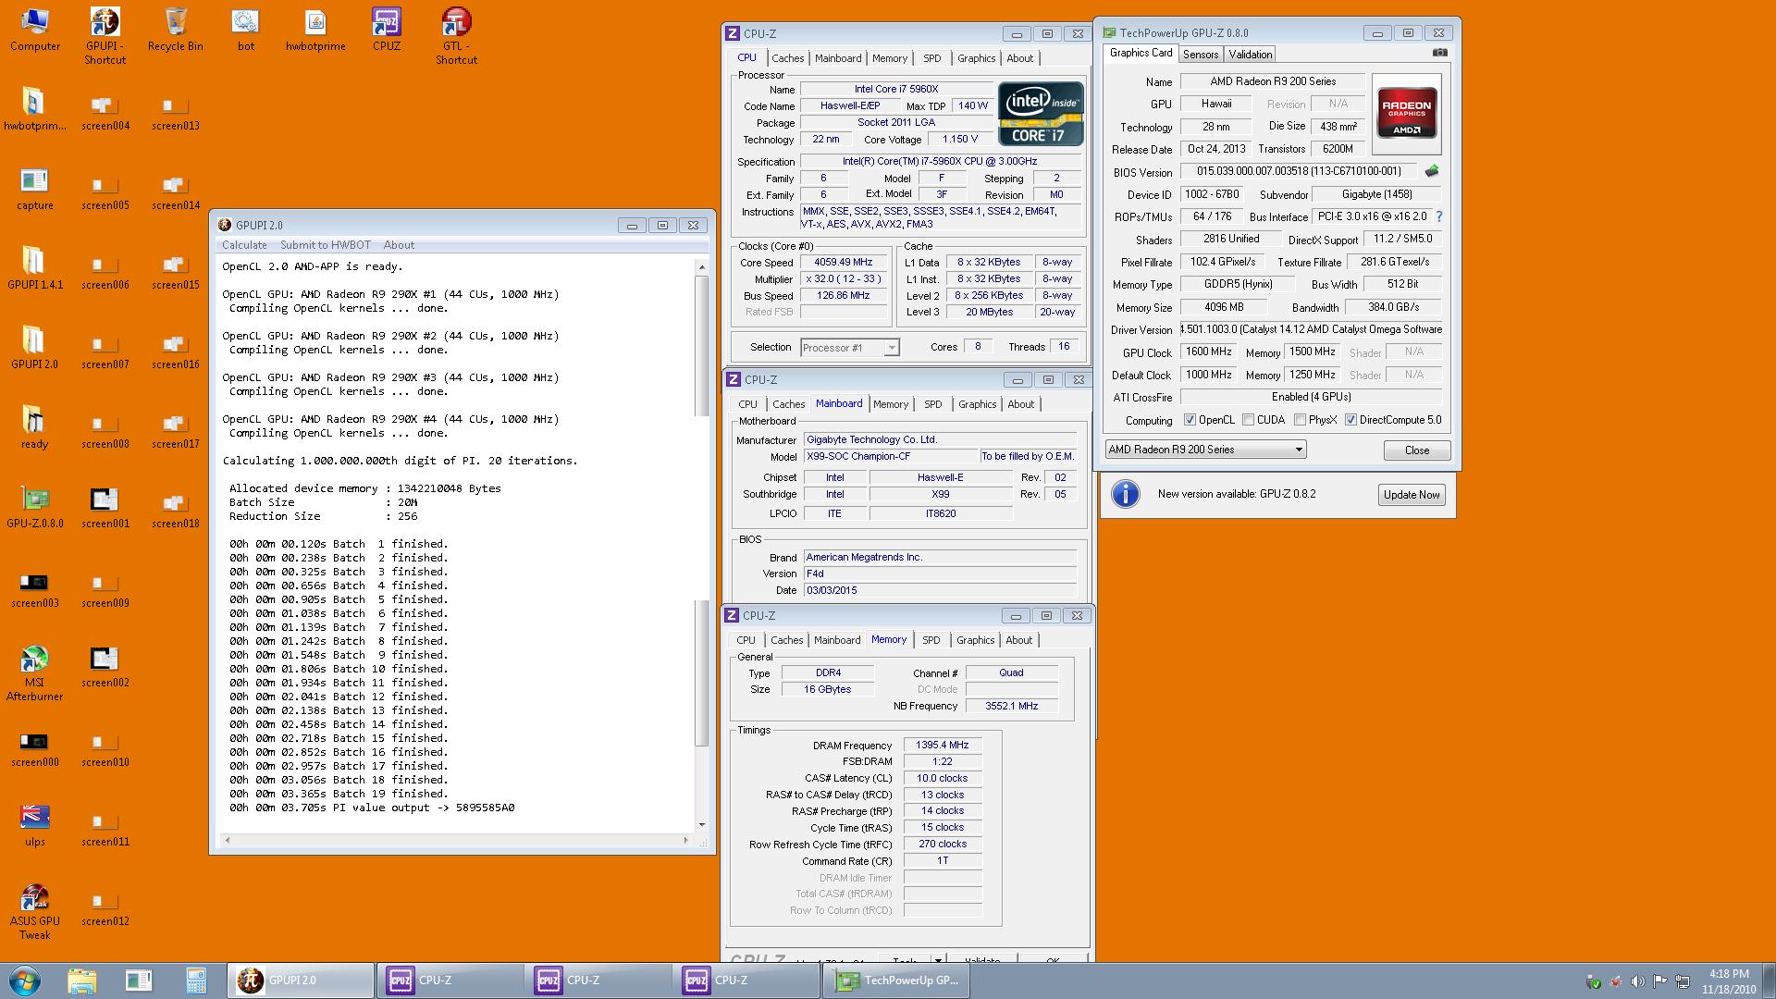Switch to Caches tab in top CPU-Z

[788, 58]
